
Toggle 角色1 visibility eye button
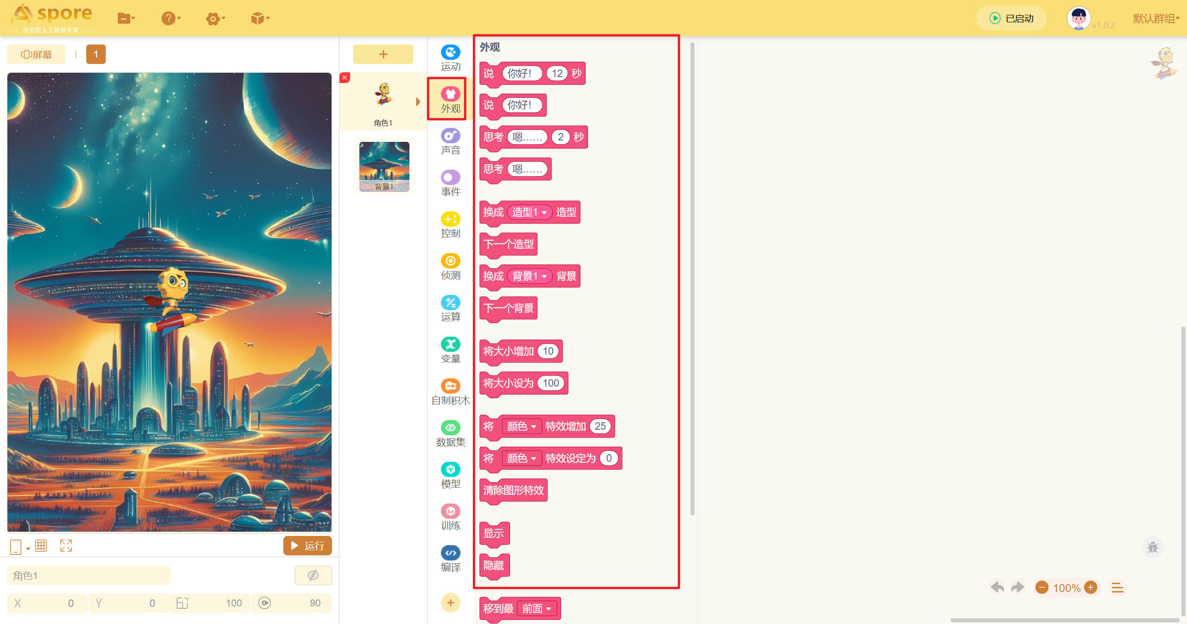(x=313, y=575)
